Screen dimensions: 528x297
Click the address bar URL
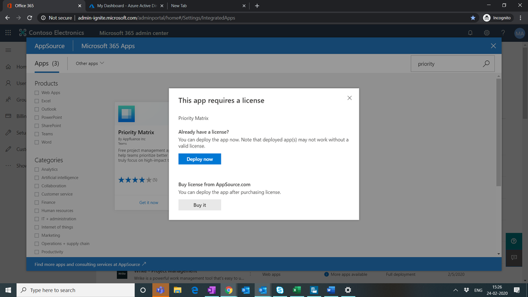pyautogui.click(x=156, y=18)
